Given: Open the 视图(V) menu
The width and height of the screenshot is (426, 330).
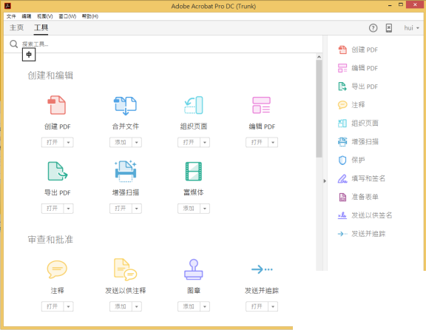Looking at the screenshot, I should click(45, 16).
